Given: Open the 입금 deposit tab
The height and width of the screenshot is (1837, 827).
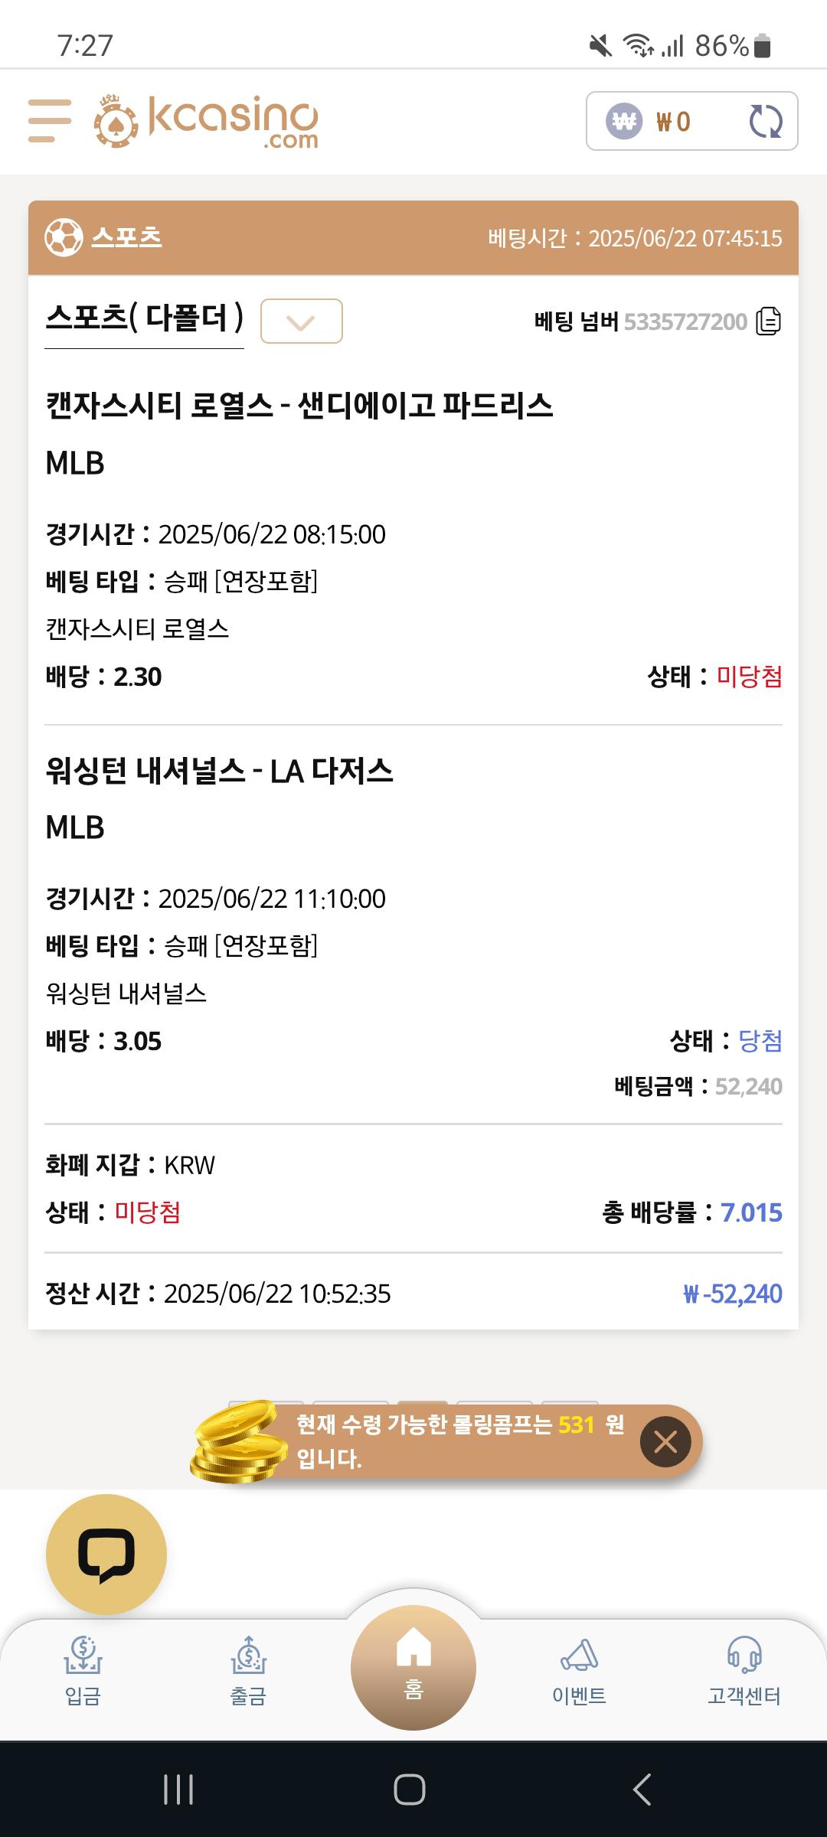Looking at the screenshot, I should click(x=83, y=1672).
